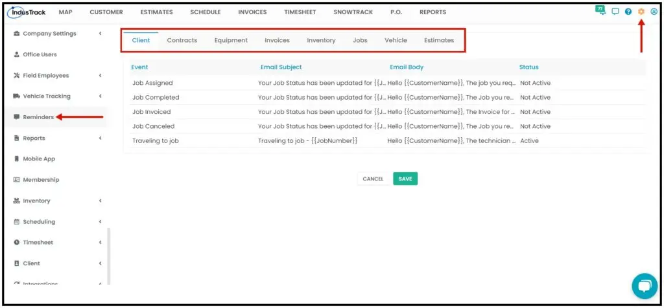664x308 pixels.
Task: Open the messages speech bubble icon in header
Action: click(615, 12)
